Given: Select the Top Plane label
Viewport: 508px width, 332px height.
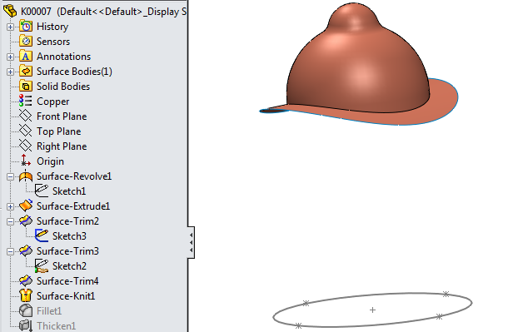Looking at the screenshot, I should click(58, 131).
